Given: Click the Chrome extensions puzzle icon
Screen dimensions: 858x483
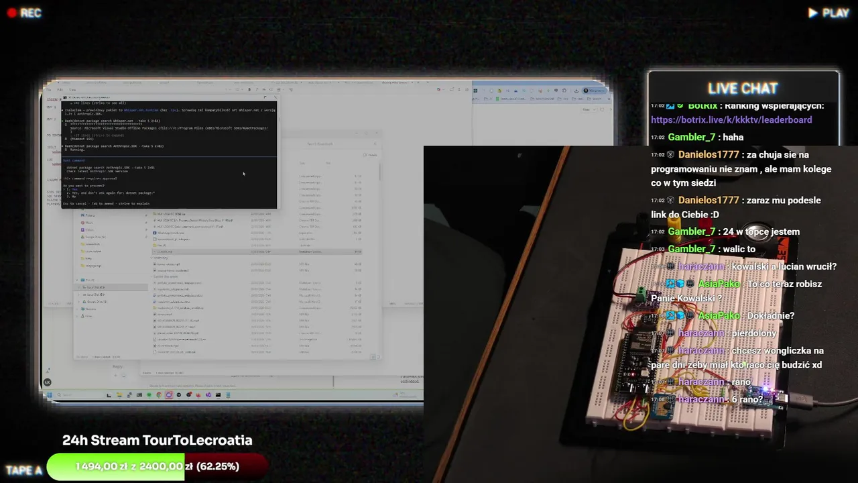Looking at the screenshot, I should click(x=564, y=91).
